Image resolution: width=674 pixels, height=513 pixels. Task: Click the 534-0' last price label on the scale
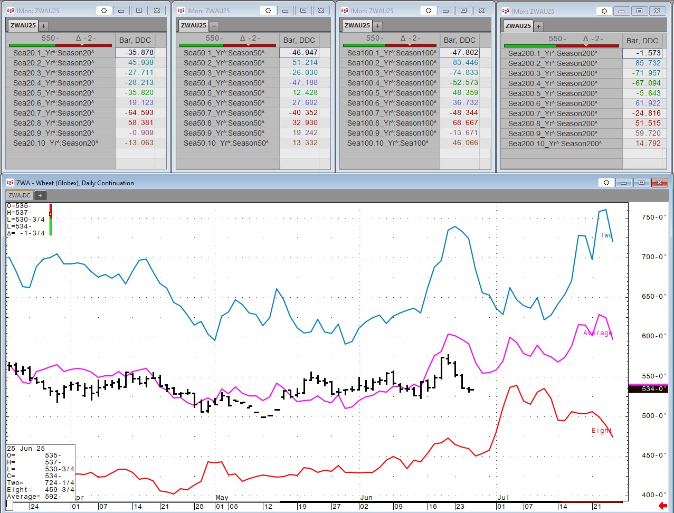click(648, 389)
